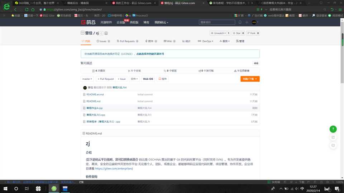The image size is (344, 193).
Task: Open 企业版 in Gitee navigation
Action: [x=121, y=22]
